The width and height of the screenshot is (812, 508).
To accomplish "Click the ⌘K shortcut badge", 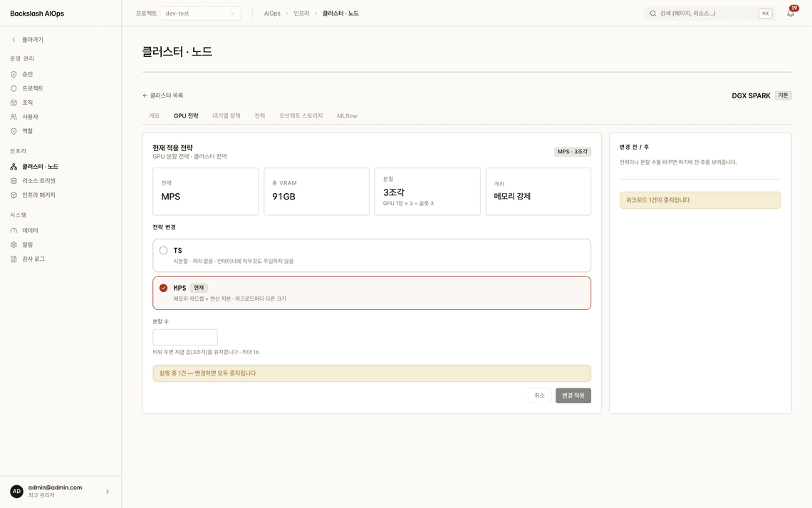I will [x=765, y=14].
